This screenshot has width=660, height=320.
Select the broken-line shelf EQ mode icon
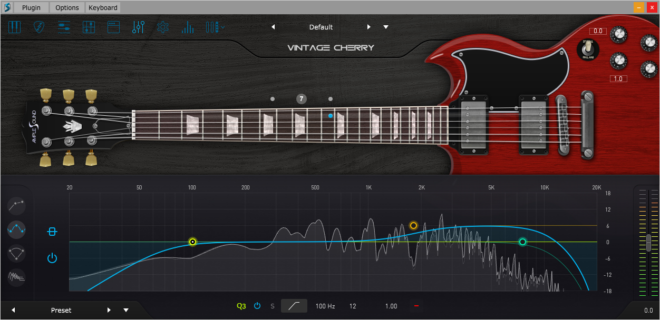tap(16, 206)
